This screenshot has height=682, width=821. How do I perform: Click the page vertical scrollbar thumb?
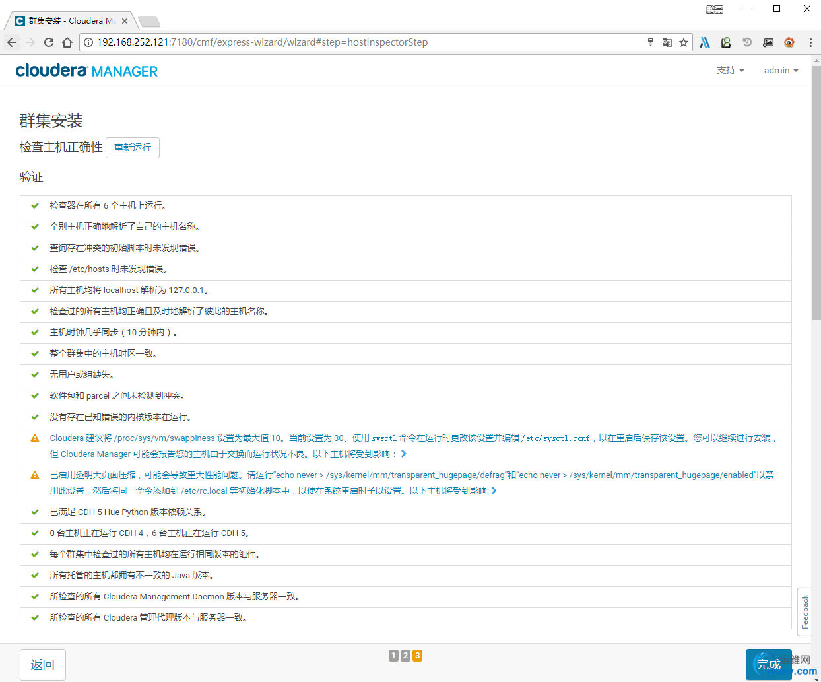pyautogui.click(x=816, y=191)
